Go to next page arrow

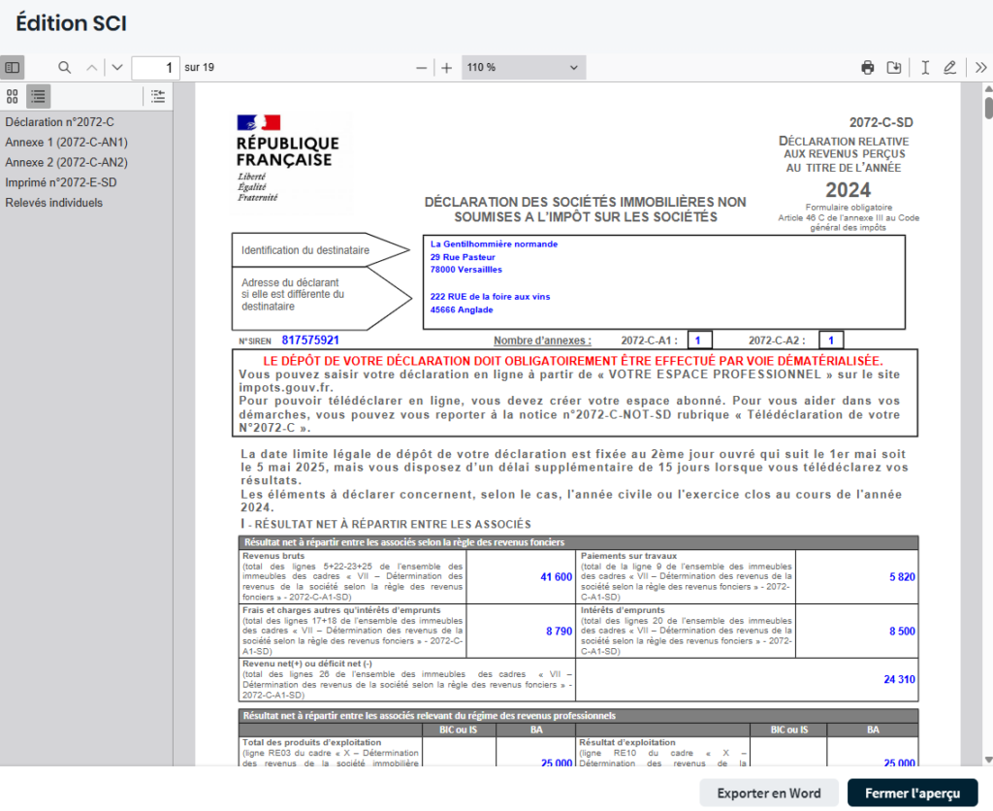pos(117,68)
